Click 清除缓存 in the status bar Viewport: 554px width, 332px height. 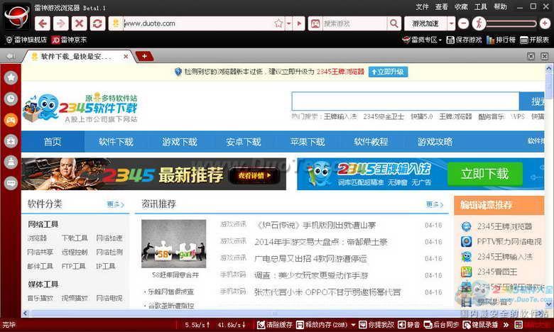click(x=275, y=325)
